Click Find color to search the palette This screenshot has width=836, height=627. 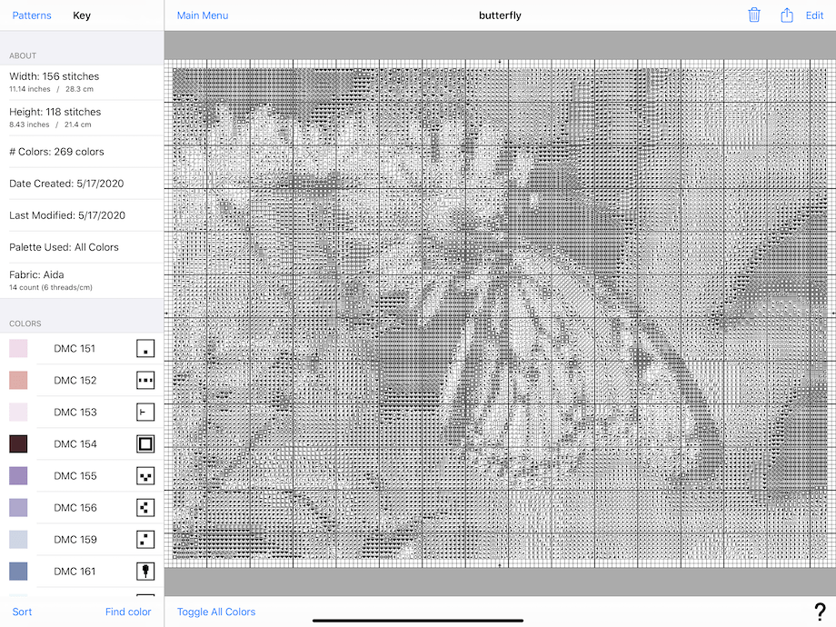pyautogui.click(x=128, y=612)
